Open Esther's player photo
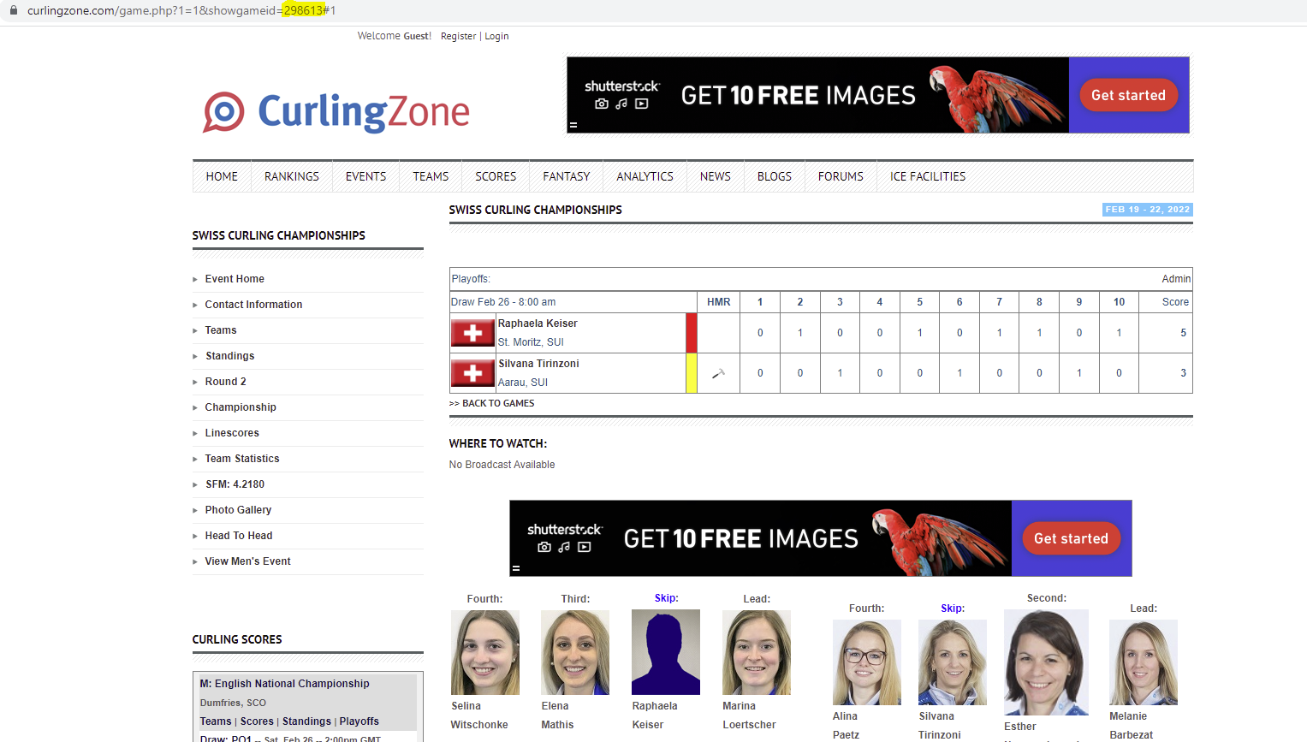Image resolution: width=1307 pixels, height=742 pixels. click(x=1046, y=662)
